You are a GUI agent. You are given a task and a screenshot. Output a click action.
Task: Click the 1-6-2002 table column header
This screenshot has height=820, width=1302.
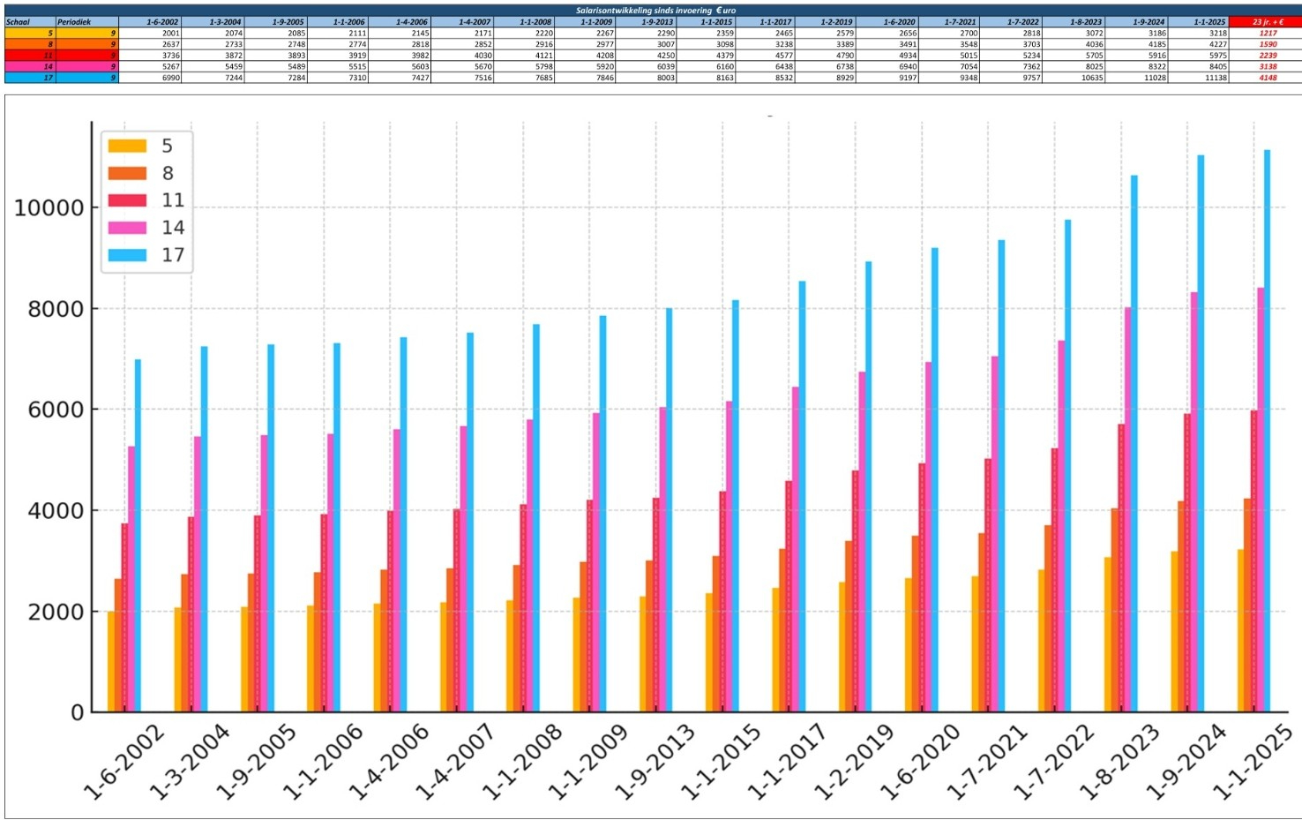pyautogui.click(x=162, y=22)
